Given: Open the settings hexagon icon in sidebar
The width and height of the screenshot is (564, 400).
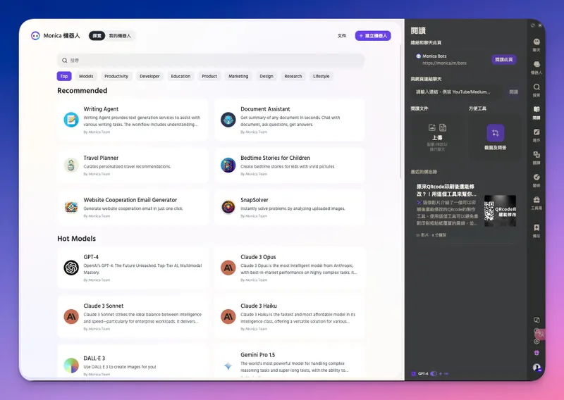Looking at the screenshot, I should (537, 342).
